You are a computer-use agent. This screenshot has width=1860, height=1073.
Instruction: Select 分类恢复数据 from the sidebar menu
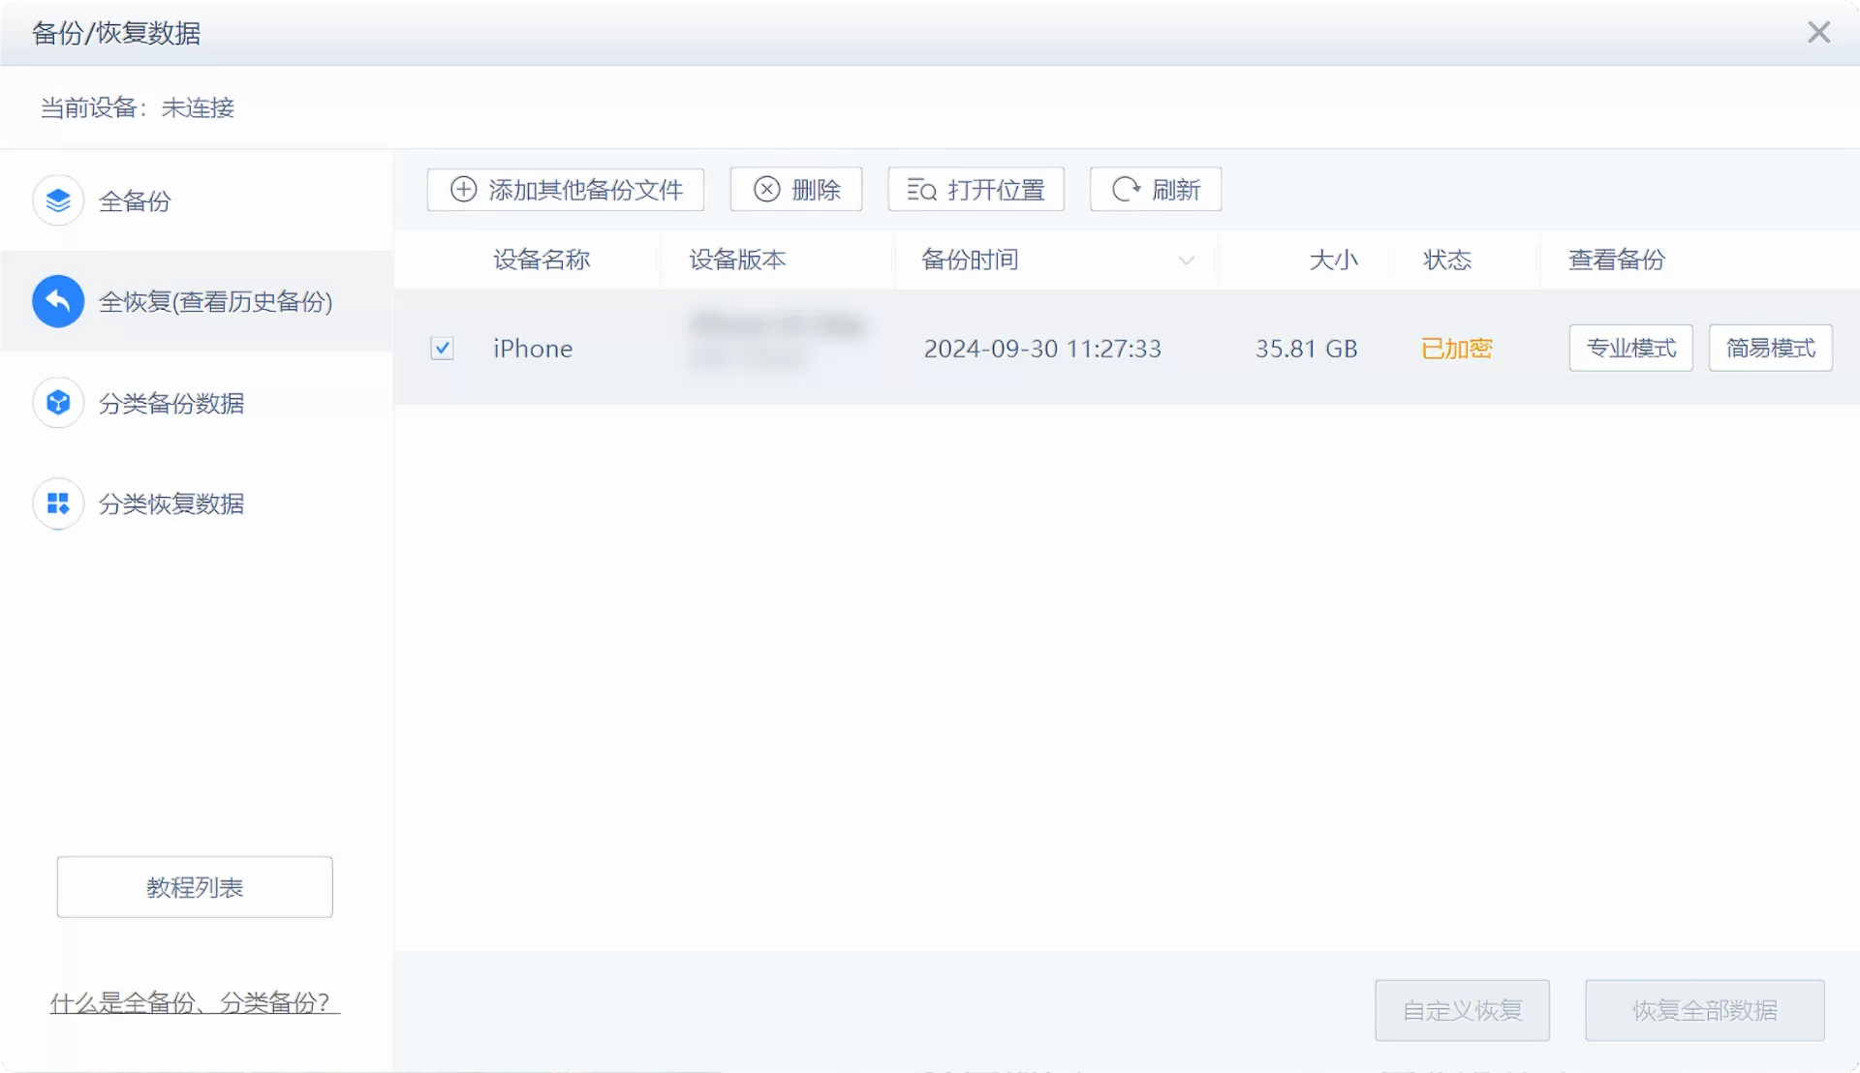(x=170, y=504)
